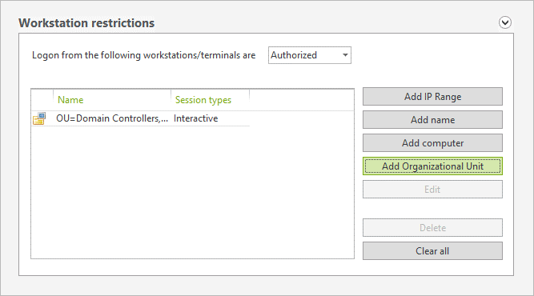Open the Authorized dropdown

[310, 55]
